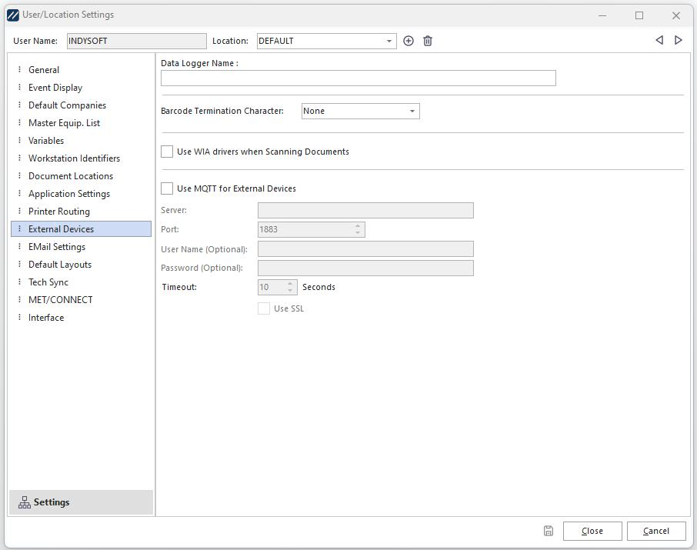
Task: Open the Interface settings page
Action: pyautogui.click(x=81, y=318)
